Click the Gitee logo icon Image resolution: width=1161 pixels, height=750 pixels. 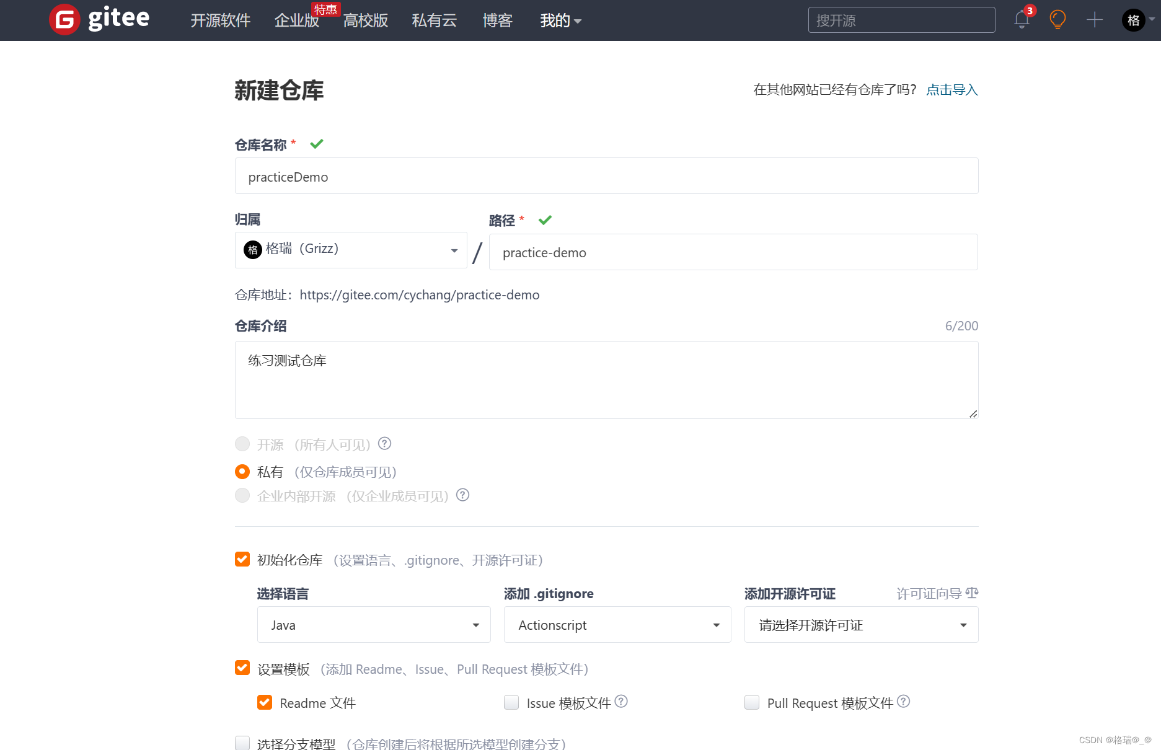pos(64,20)
